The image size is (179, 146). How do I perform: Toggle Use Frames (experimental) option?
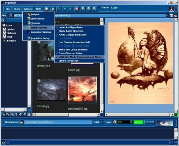click(x=80, y=42)
